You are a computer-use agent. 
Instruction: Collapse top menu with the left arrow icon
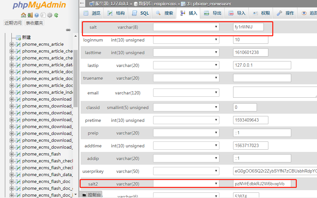[82, 4]
